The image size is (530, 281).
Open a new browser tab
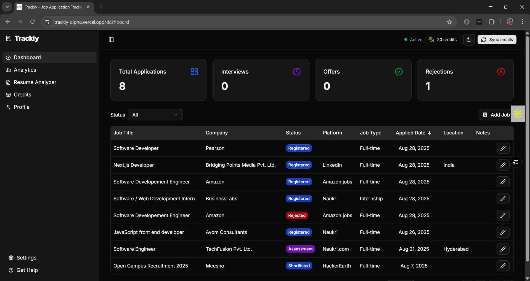pyautogui.click(x=101, y=7)
